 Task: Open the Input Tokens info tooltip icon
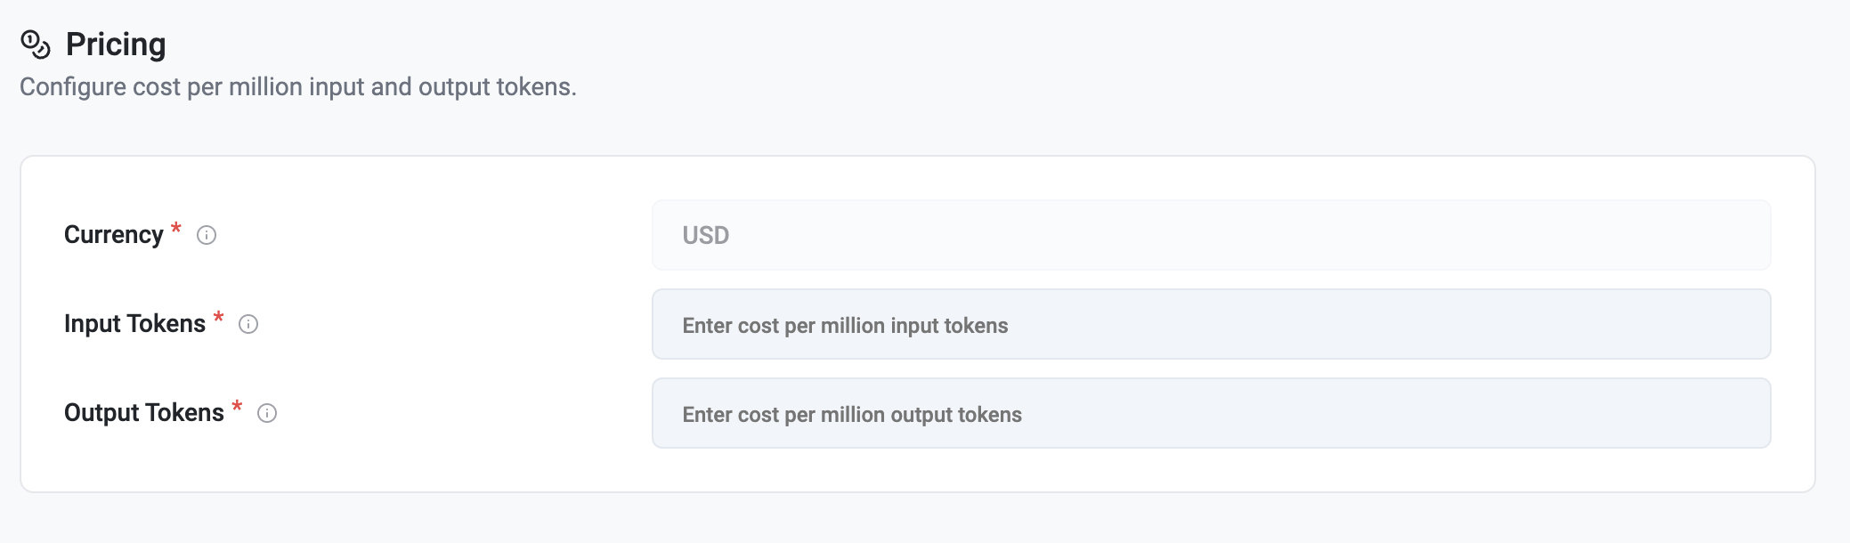[x=248, y=324]
